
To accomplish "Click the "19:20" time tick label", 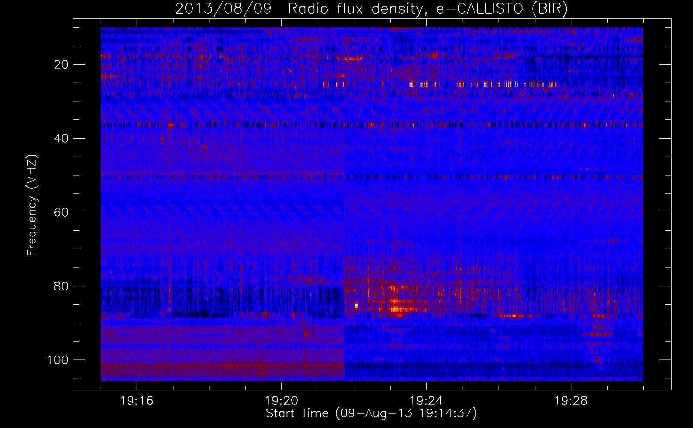I will (x=281, y=401).
